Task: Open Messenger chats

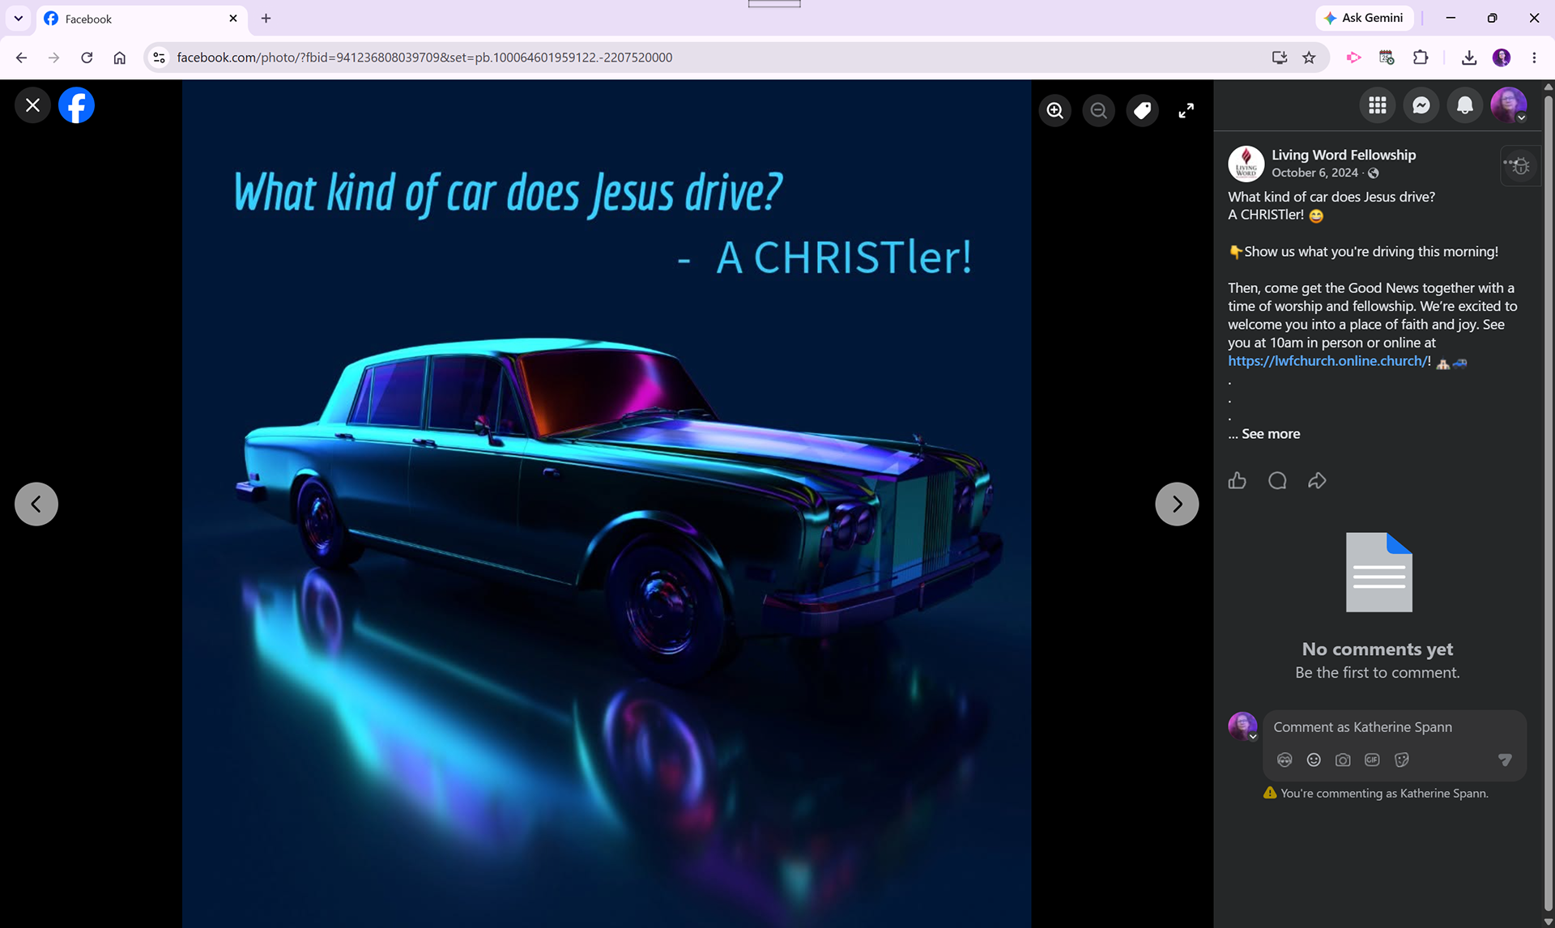Action: (x=1421, y=105)
